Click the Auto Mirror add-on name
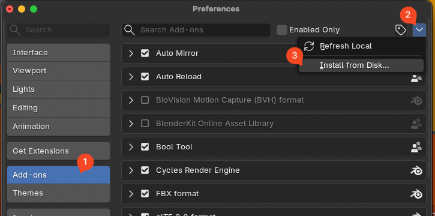Viewport: 435px width, 216px height. 177,53
